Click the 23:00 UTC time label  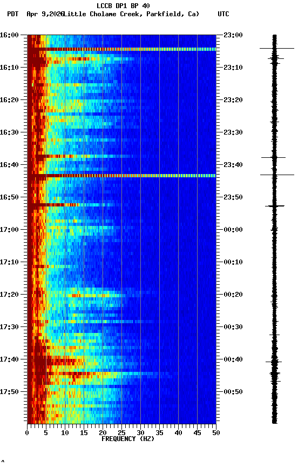click(233, 35)
